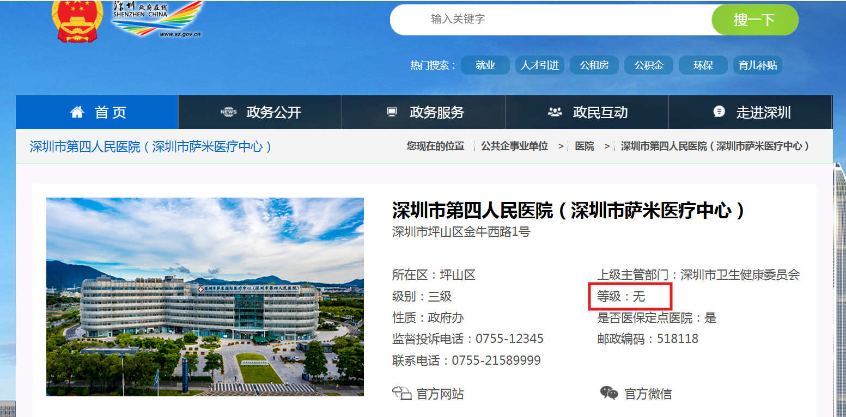Click the complaint phone 0755-12345

coord(509,339)
